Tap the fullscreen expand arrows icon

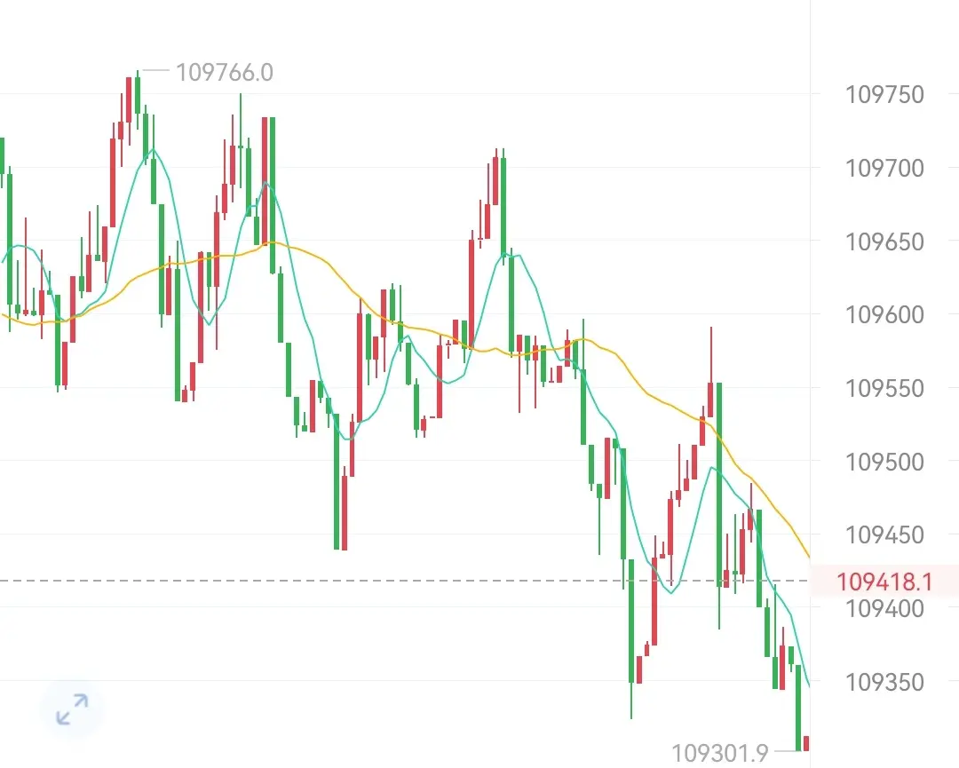pyautogui.click(x=72, y=709)
